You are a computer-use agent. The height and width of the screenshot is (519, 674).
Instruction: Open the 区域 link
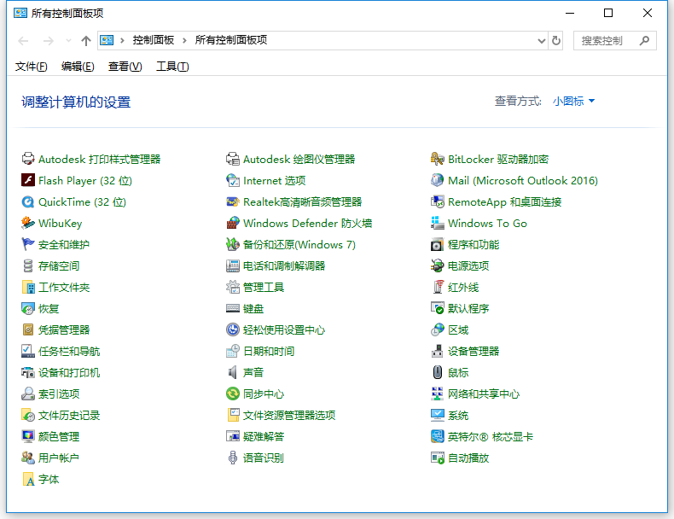click(458, 330)
